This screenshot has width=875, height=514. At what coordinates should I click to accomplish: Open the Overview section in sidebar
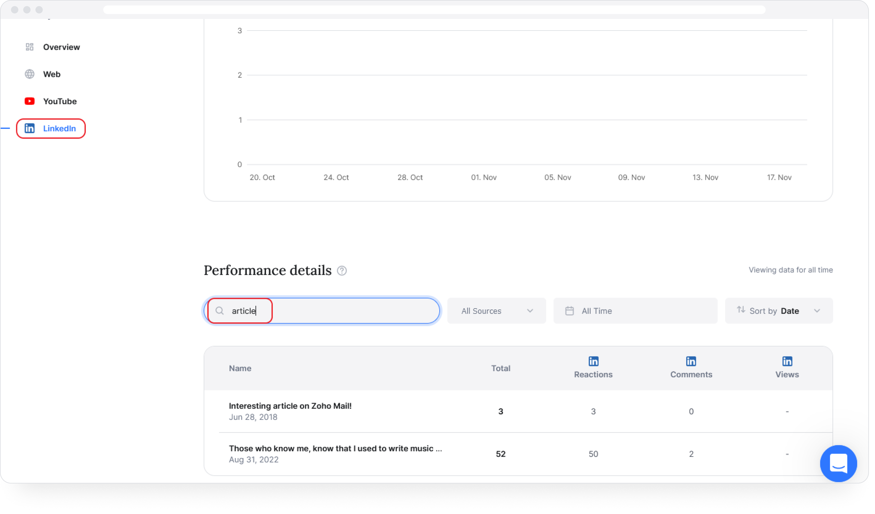pyautogui.click(x=53, y=47)
